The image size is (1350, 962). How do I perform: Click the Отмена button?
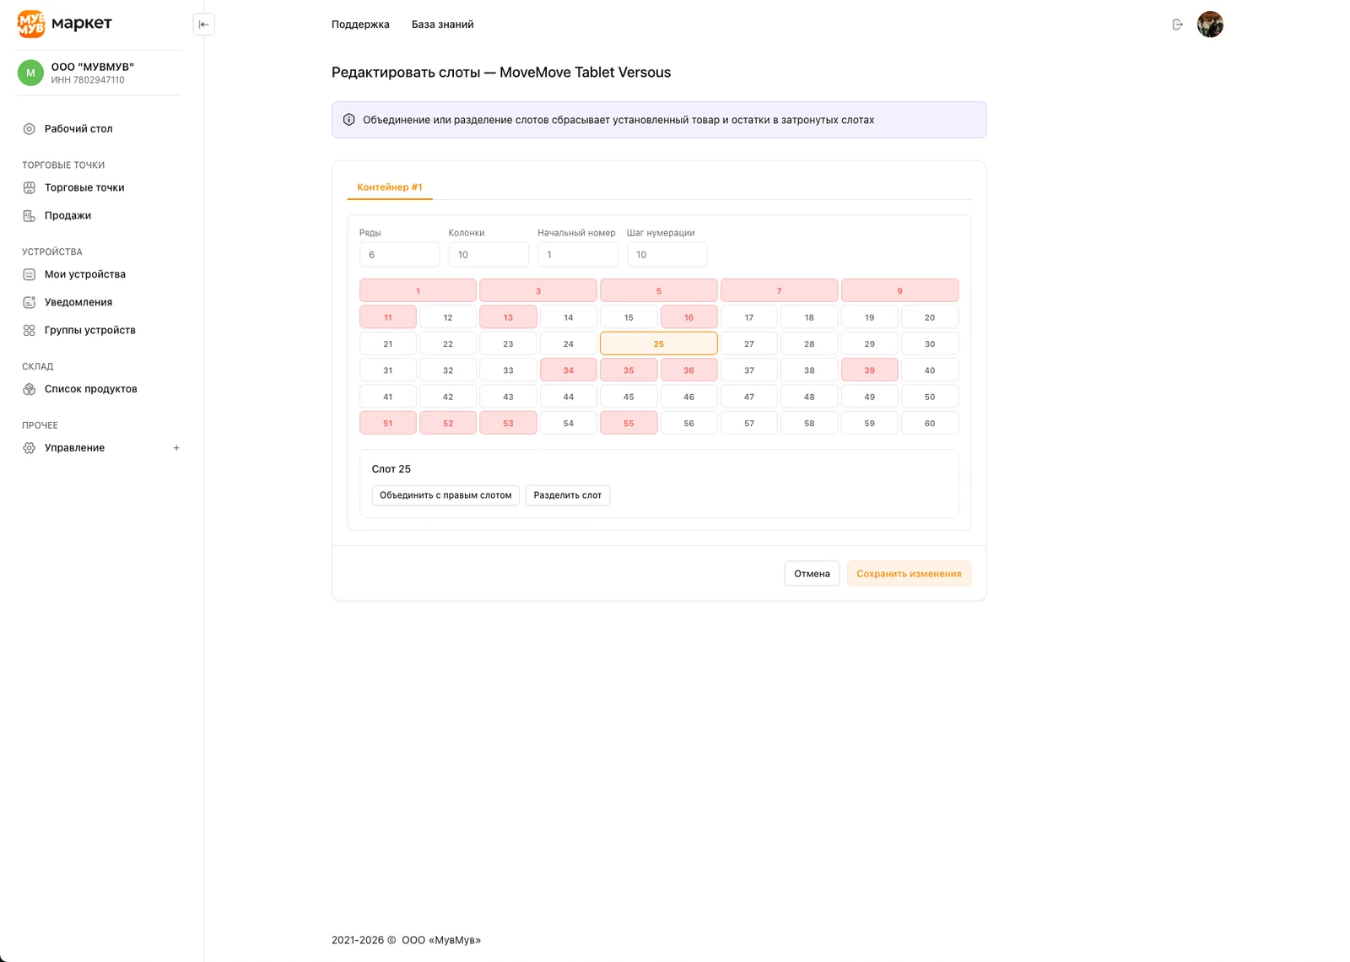coord(812,574)
